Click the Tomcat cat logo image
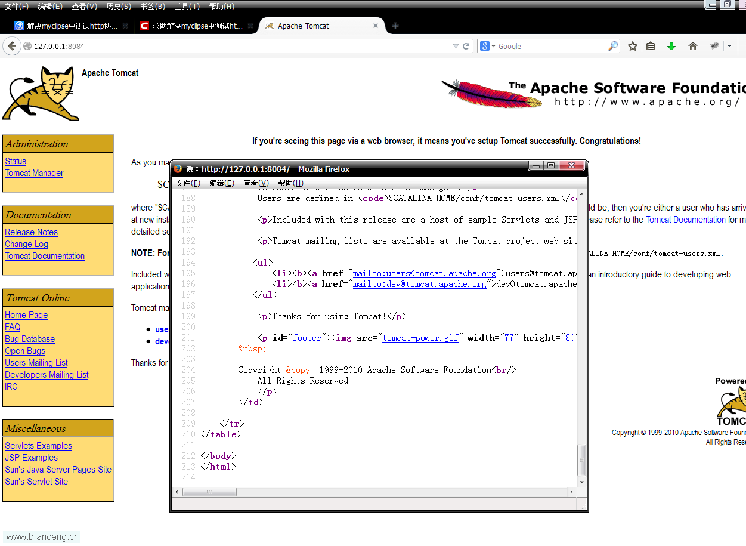 click(x=41, y=94)
